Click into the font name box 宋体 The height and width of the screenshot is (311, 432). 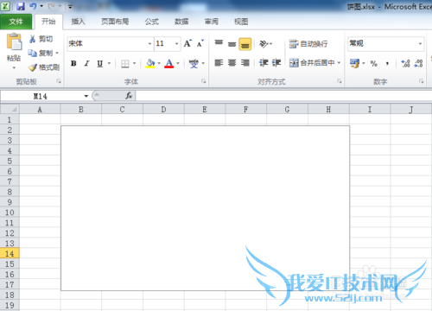click(x=107, y=44)
